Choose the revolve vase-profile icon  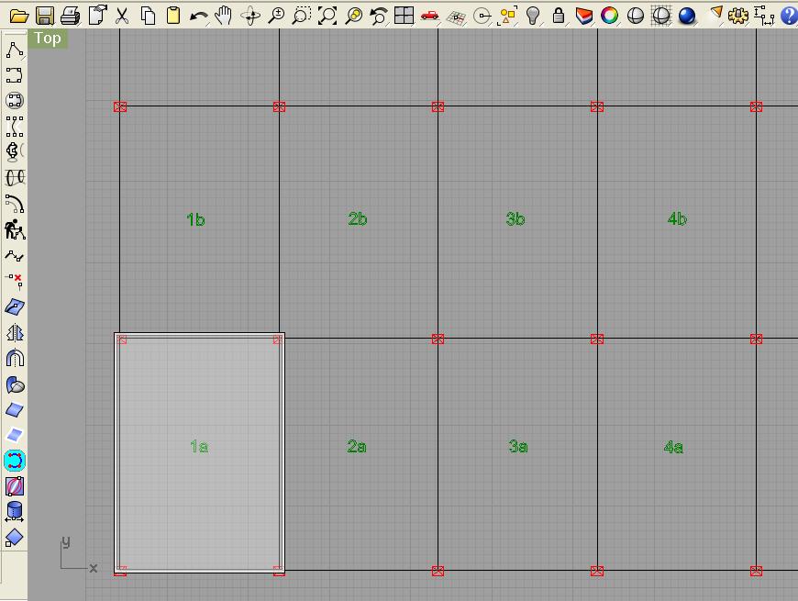pyautogui.click(x=15, y=151)
